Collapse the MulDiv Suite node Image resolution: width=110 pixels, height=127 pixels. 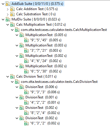3,20
